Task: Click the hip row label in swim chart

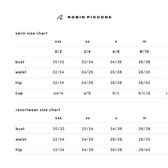Action: pos(19,83)
